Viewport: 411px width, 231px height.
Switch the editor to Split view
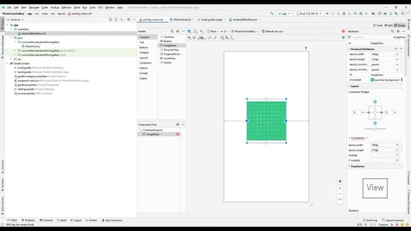[x=389, y=26]
